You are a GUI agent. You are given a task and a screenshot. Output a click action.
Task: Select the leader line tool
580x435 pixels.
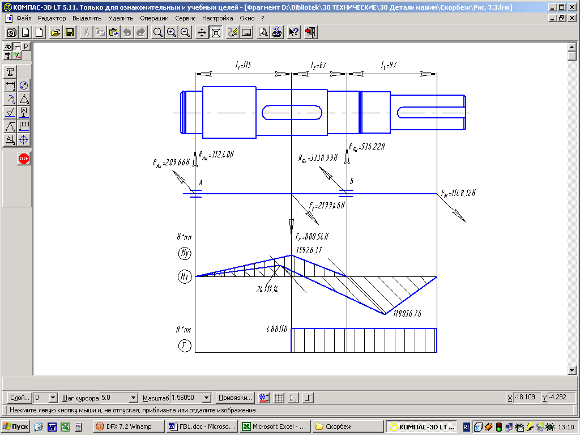(10, 126)
